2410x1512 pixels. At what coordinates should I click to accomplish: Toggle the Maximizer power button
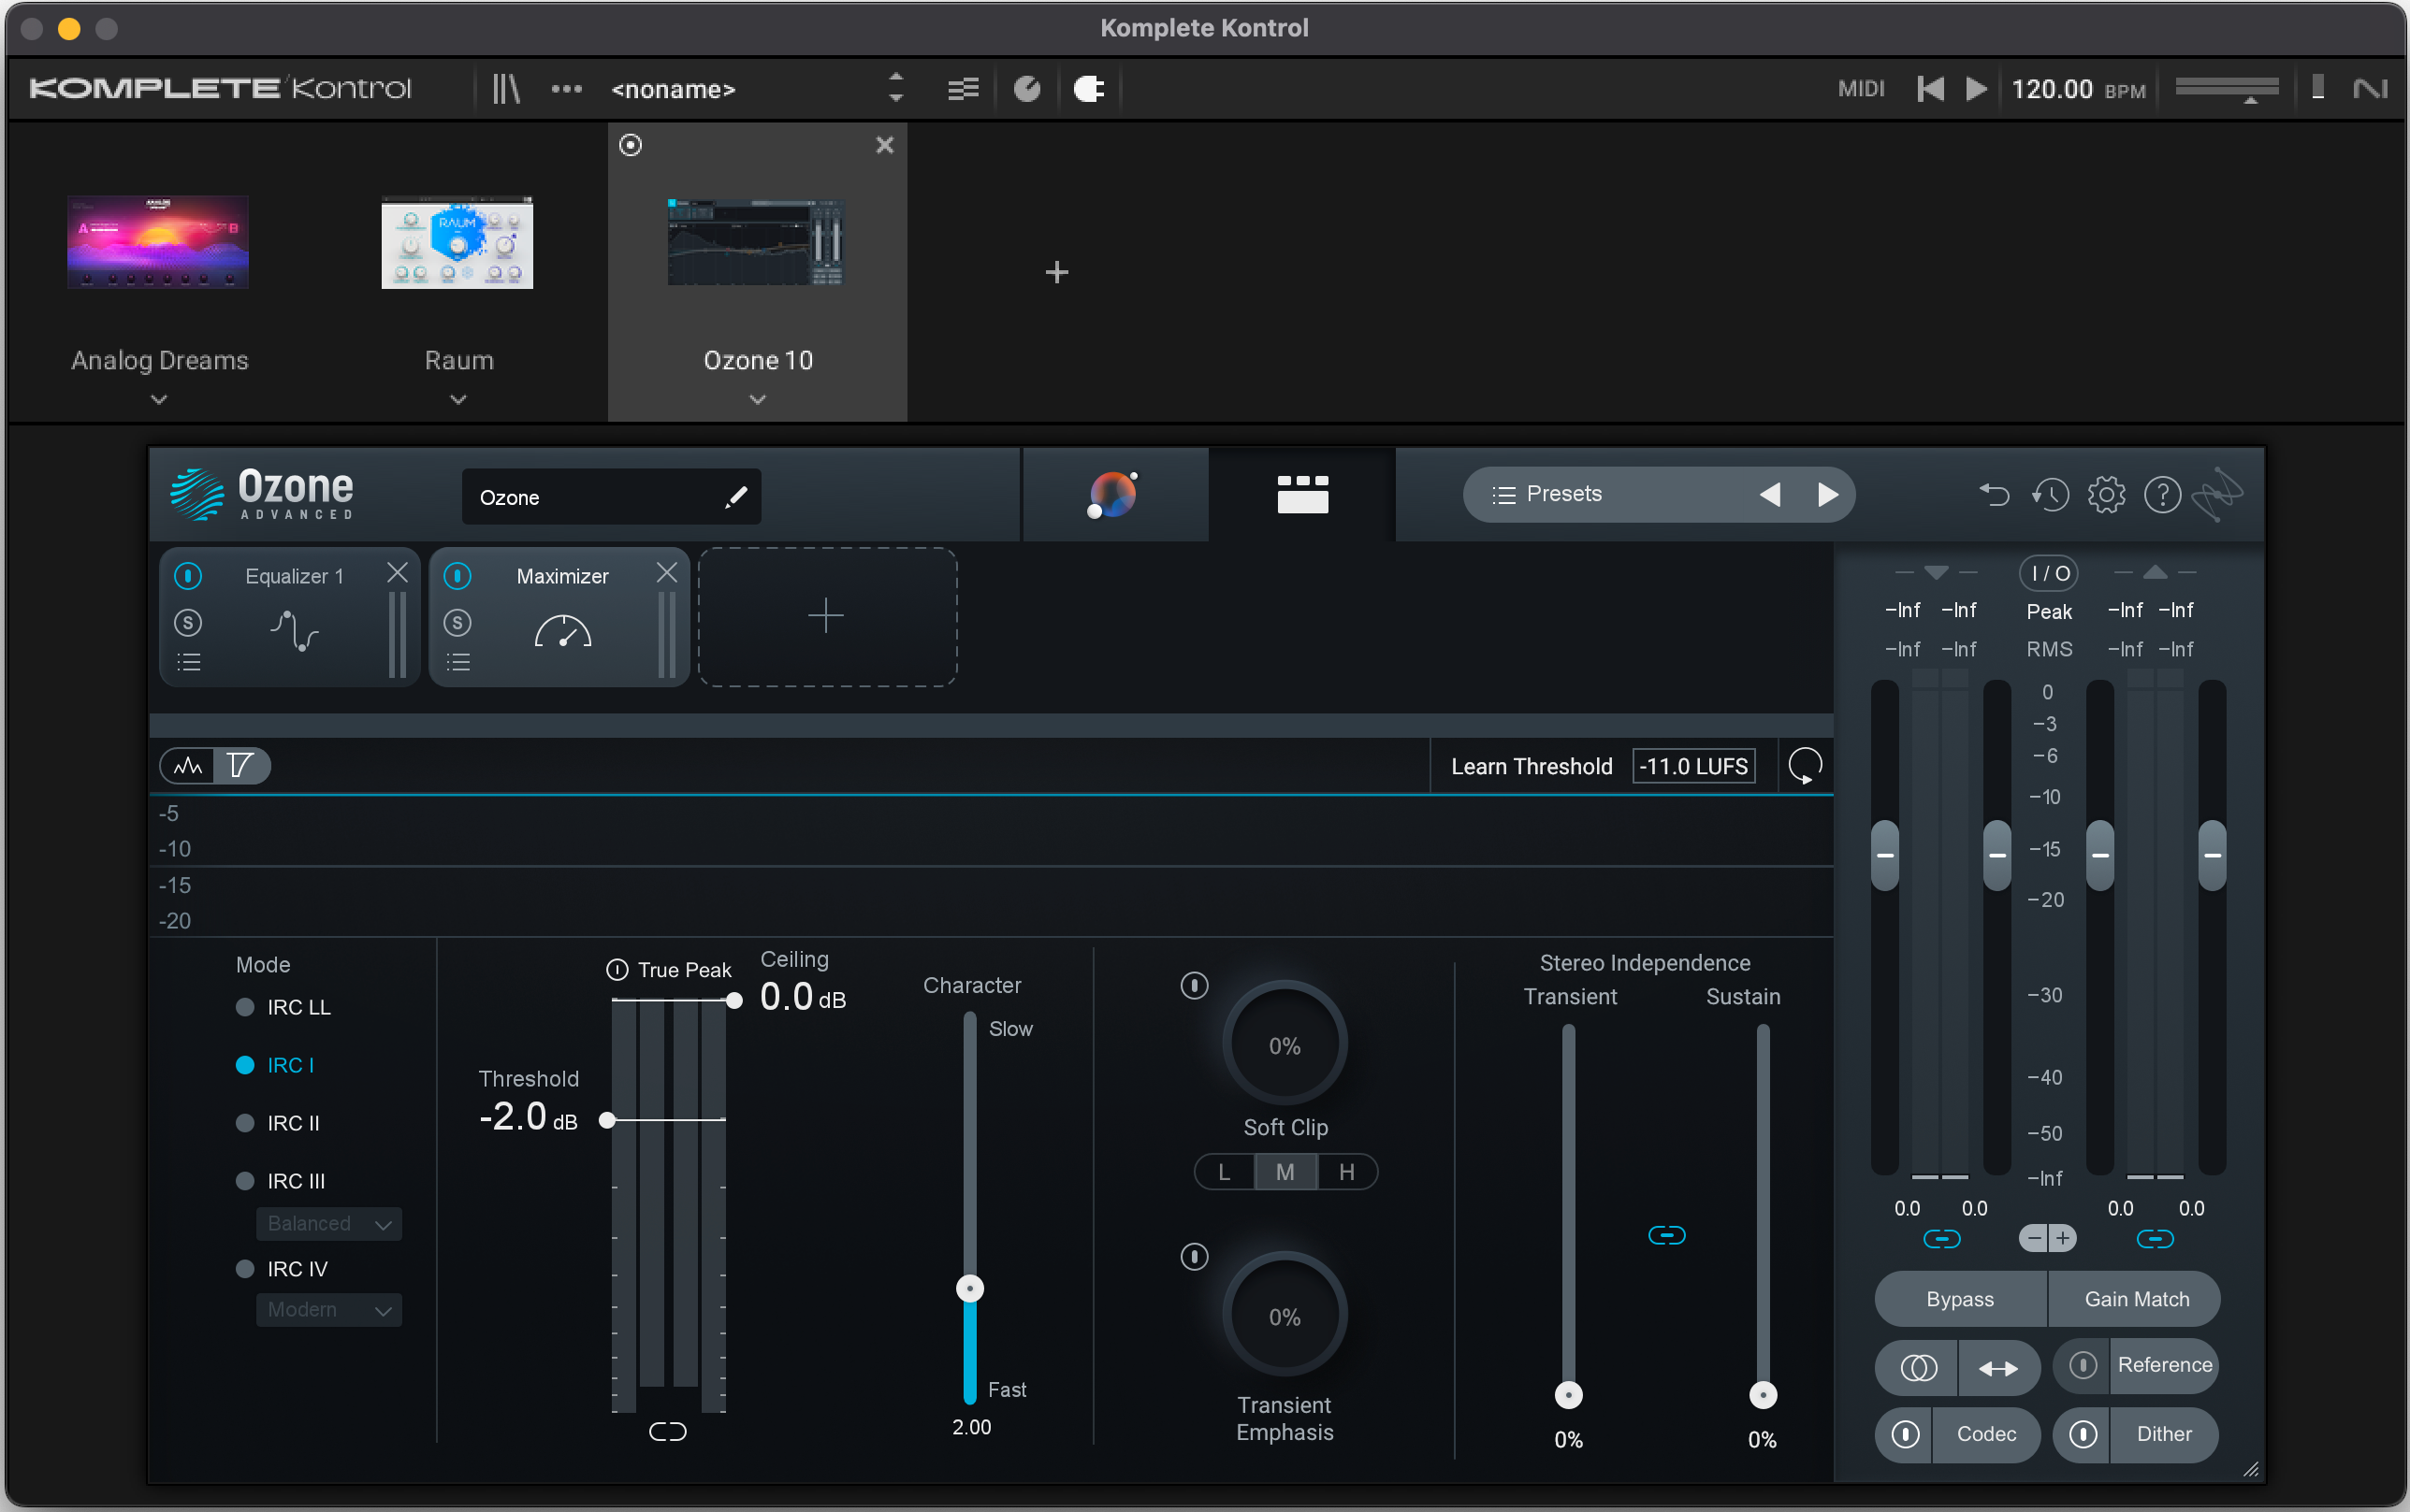457,576
